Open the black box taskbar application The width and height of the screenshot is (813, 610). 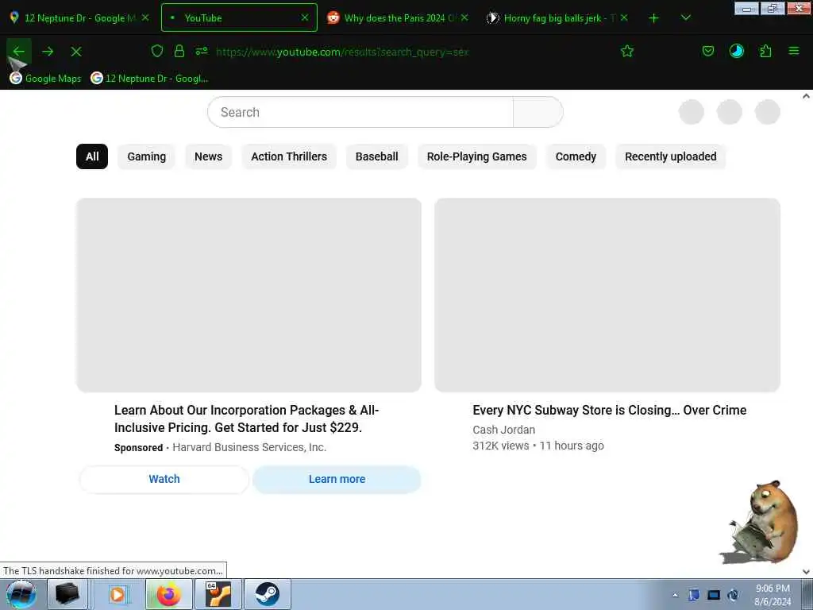67,594
